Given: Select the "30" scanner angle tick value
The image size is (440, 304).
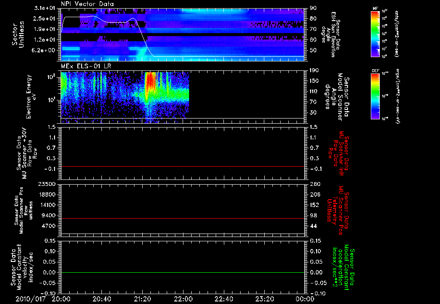Looking at the screenshot, I should 313,112.
